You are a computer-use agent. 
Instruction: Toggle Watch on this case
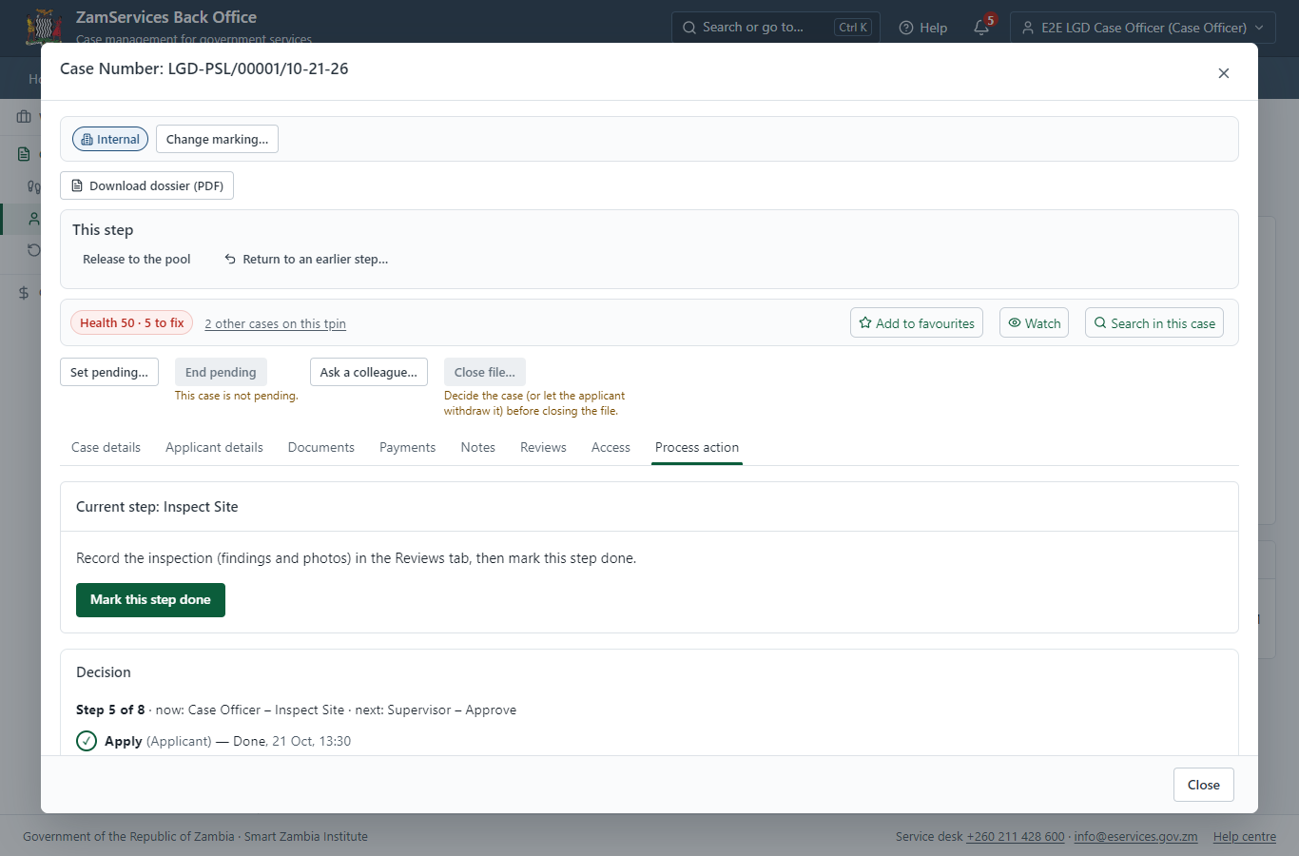(1034, 322)
